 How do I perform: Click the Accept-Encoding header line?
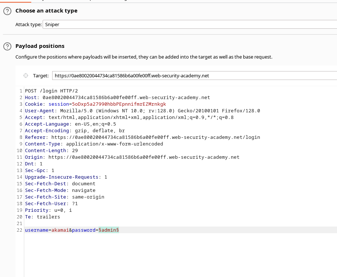pos(75,131)
